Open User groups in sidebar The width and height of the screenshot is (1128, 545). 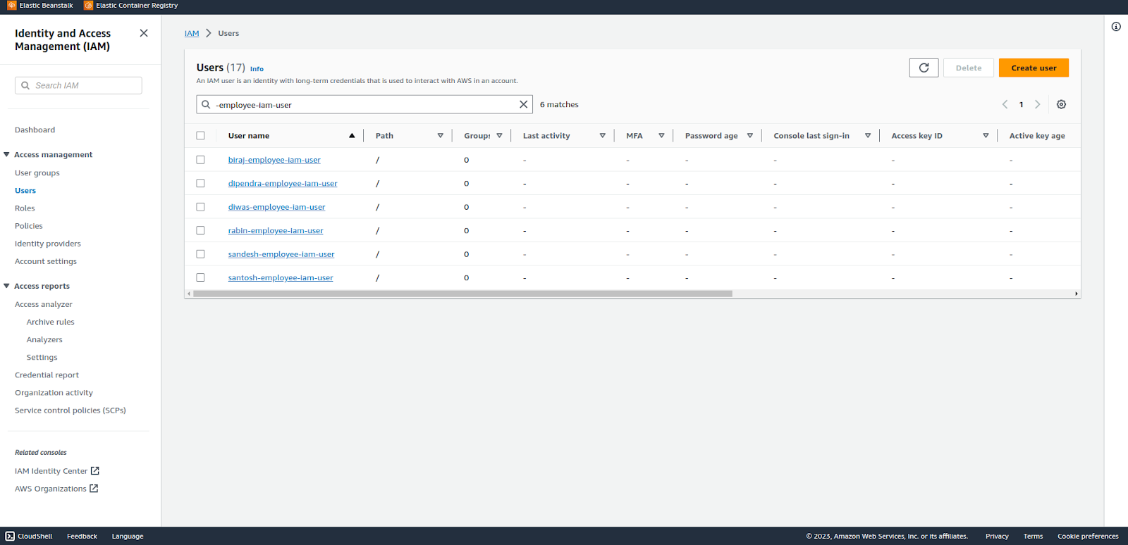(x=37, y=173)
